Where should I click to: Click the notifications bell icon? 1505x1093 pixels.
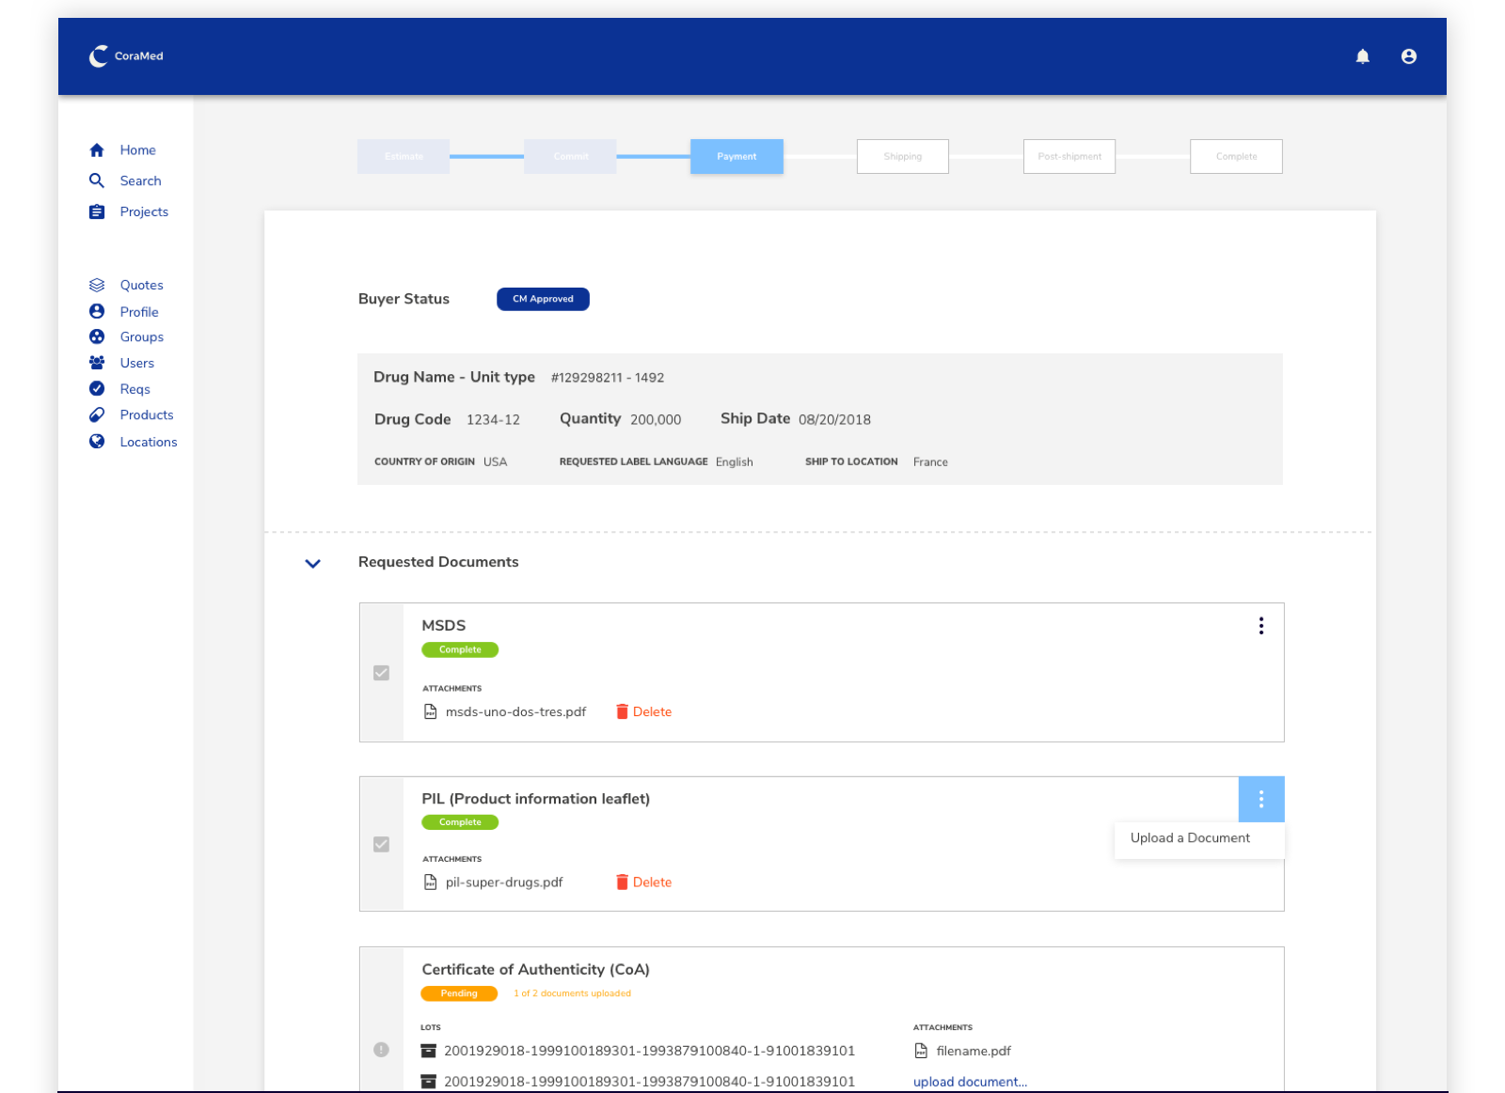(1362, 56)
